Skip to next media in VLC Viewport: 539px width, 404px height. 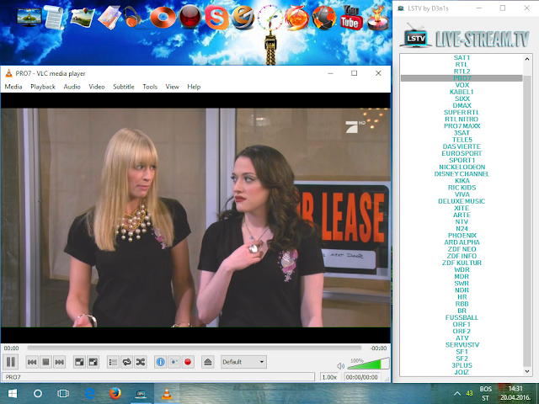[x=60, y=362]
